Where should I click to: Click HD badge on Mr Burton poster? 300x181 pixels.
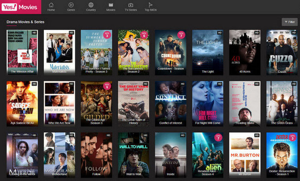tap(257, 135)
